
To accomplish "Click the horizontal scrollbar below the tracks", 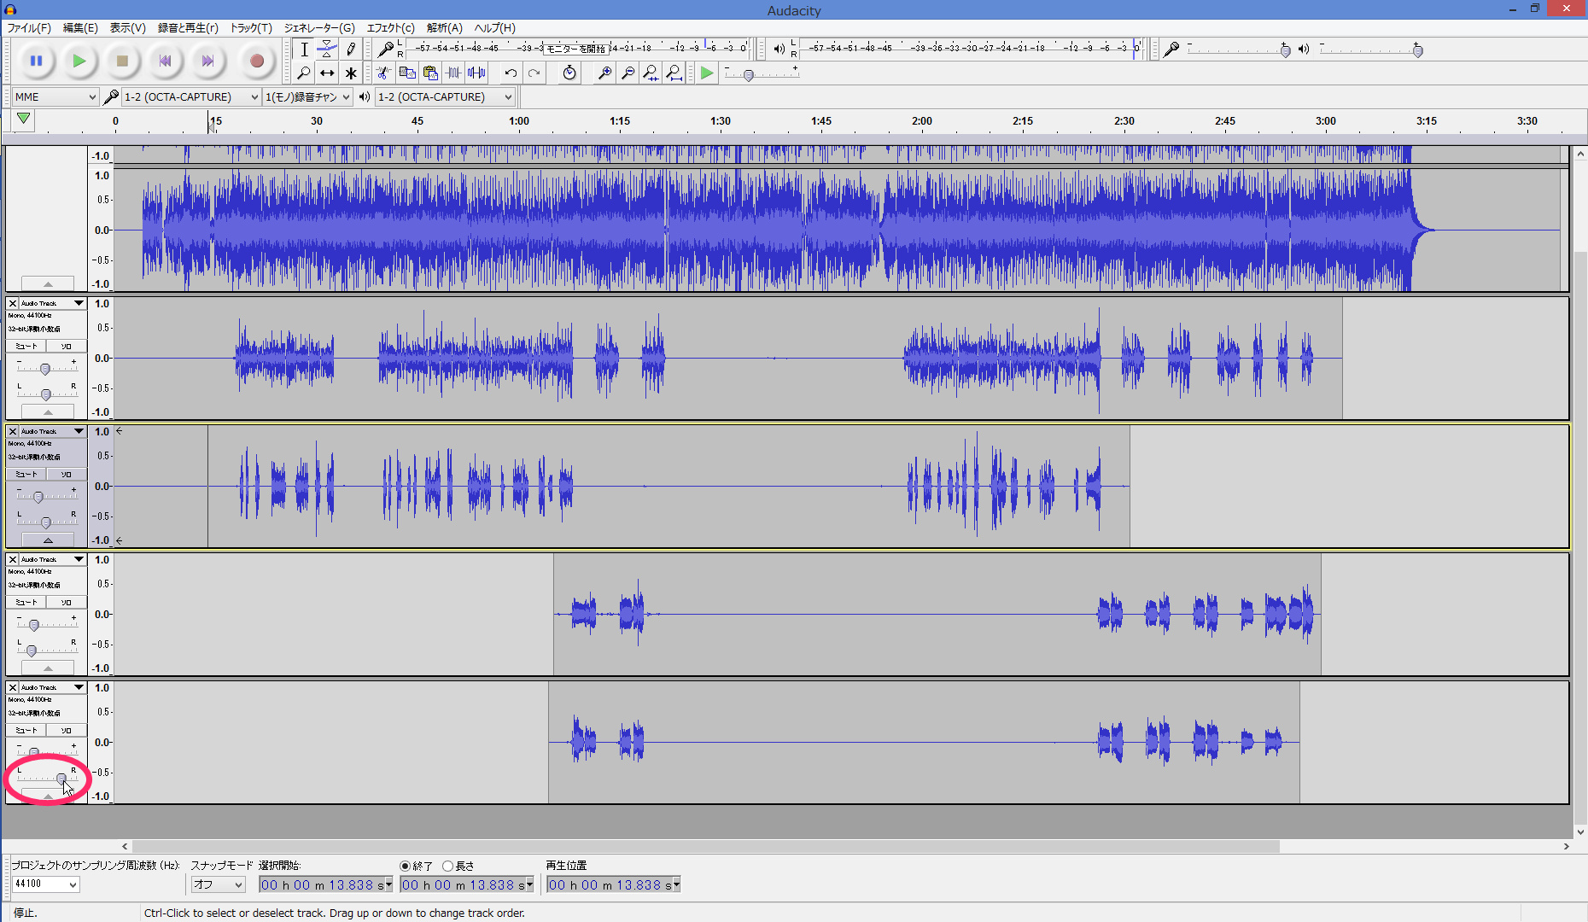I will click(705, 847).
